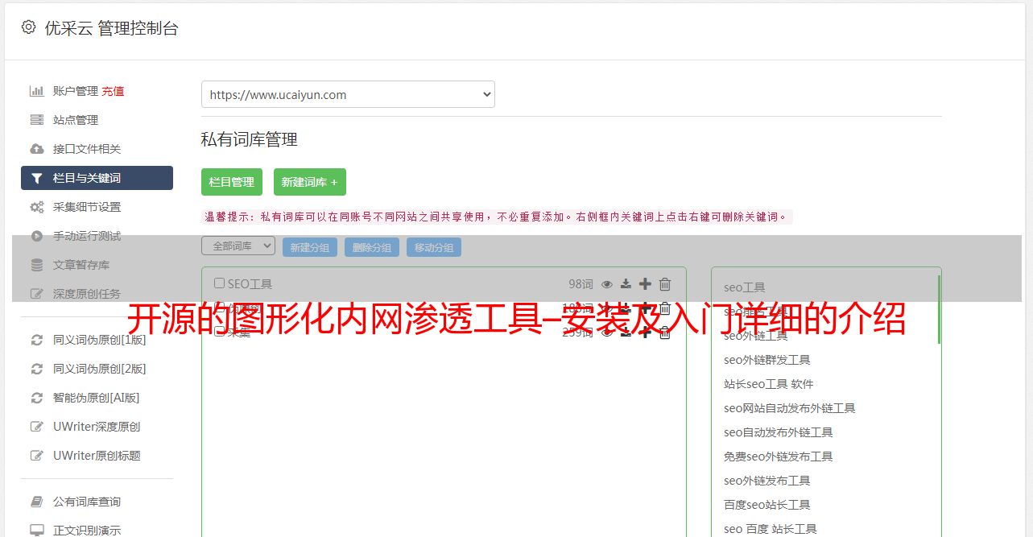Click the keyword list green scrollbar
Image resolution: width=1033 pixels, height=537 pixels.
(939, 309)
